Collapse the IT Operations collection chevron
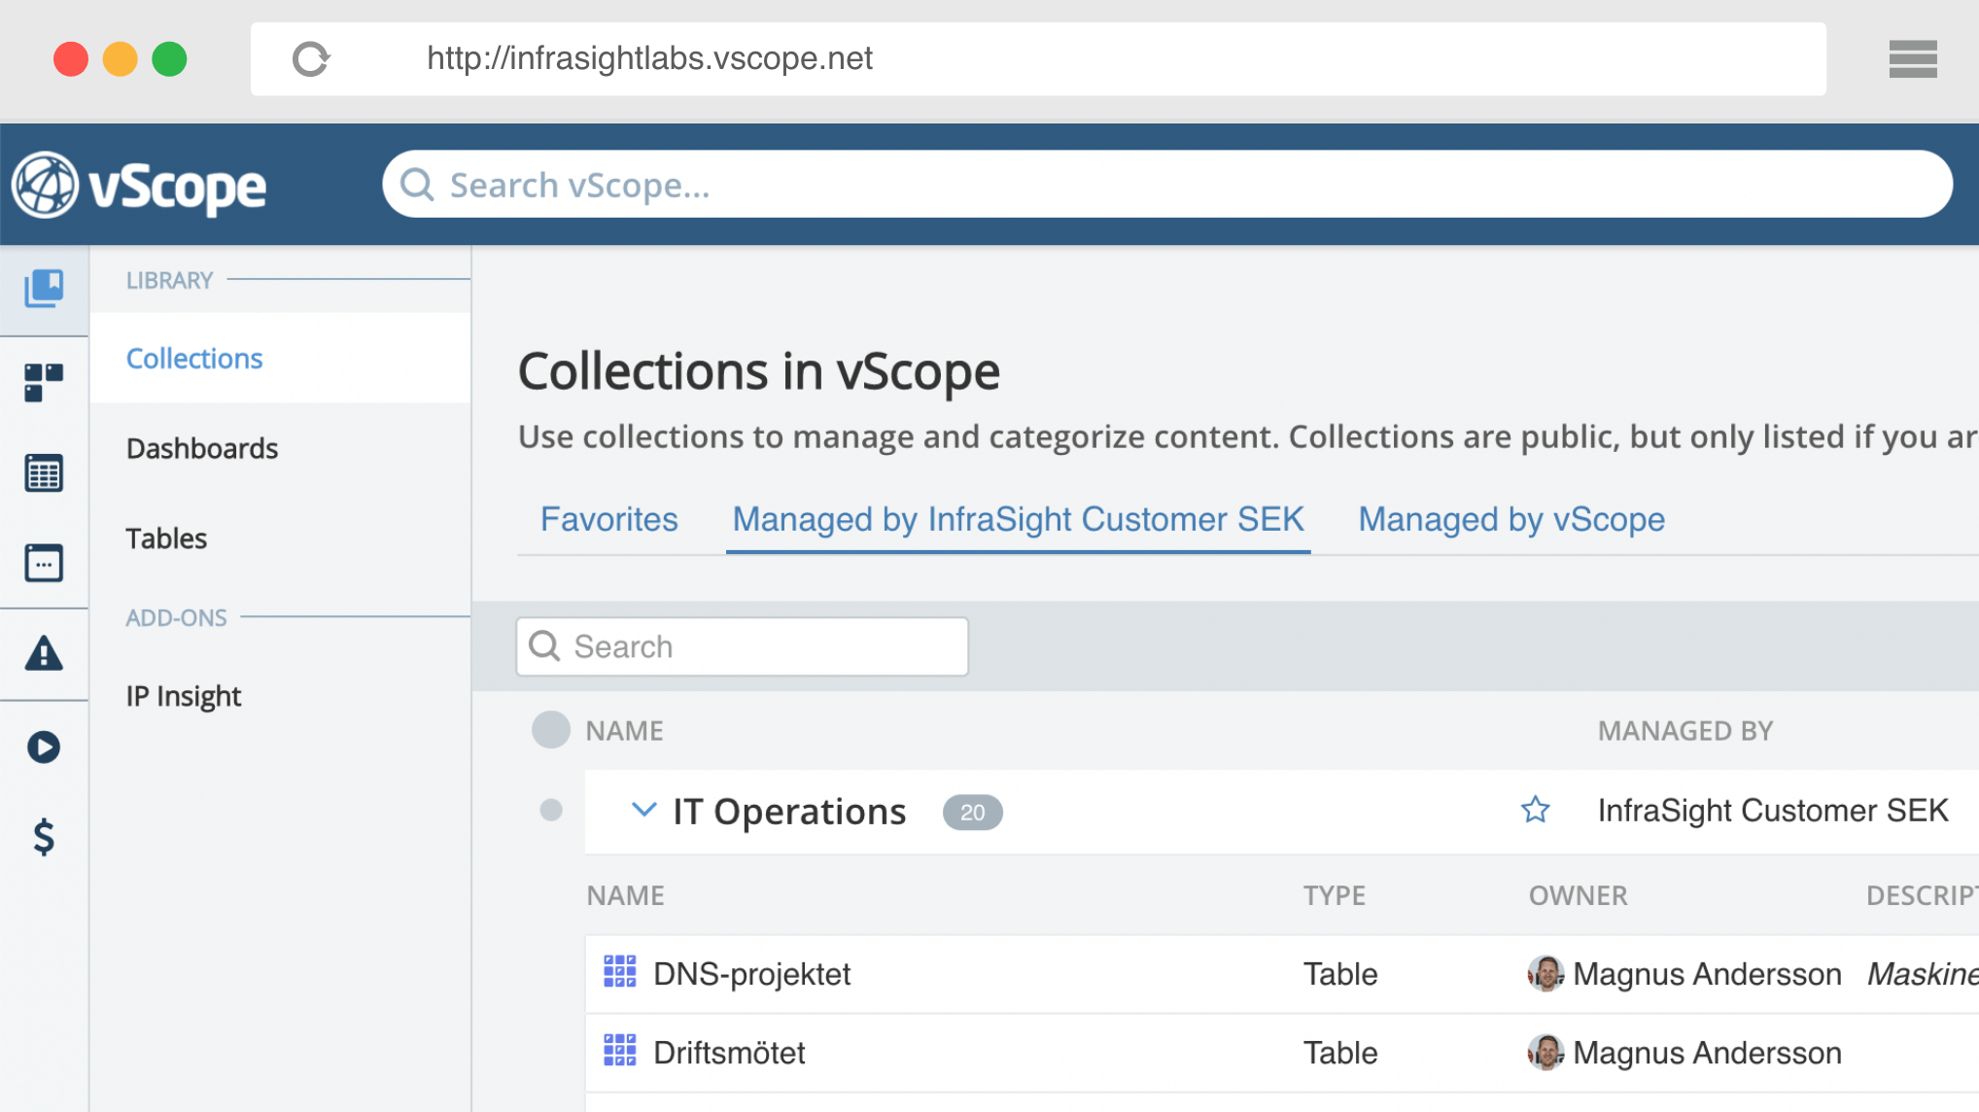 click(643, 809)
